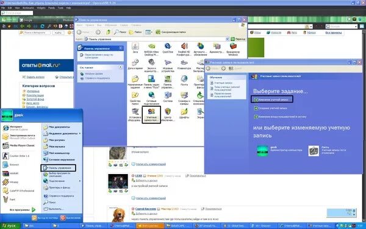Open the Почта icon in Control Panel
This screenshot has height=229, width=366.
(184, 81)
